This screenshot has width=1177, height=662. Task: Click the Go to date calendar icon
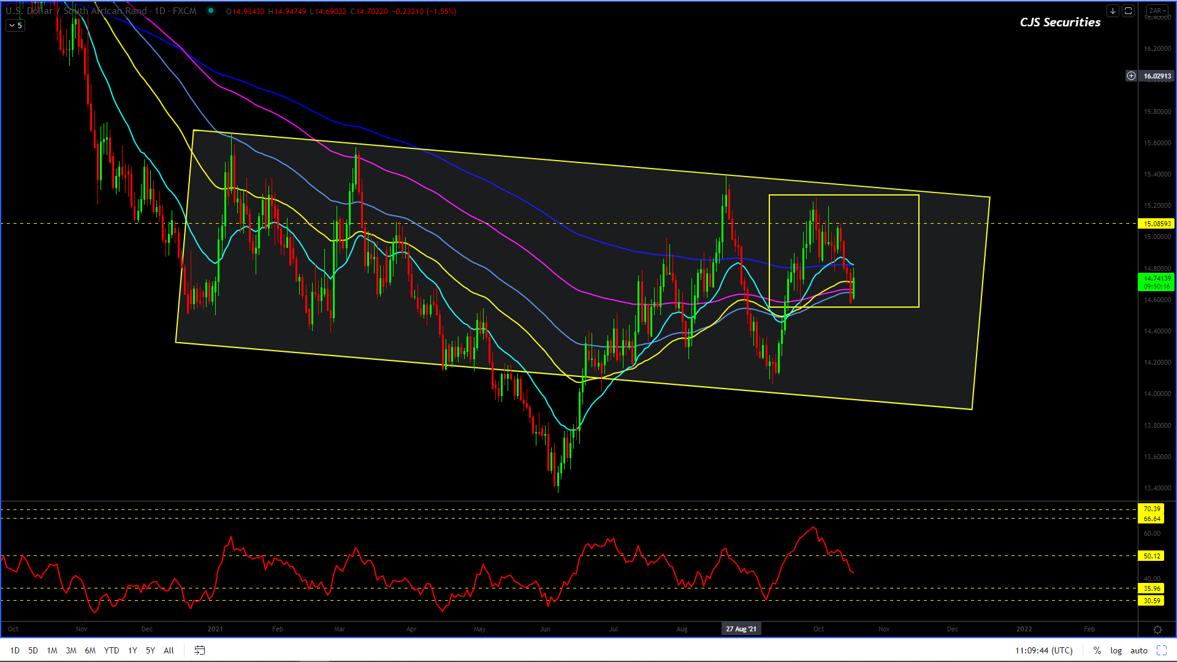click(199, 650)
